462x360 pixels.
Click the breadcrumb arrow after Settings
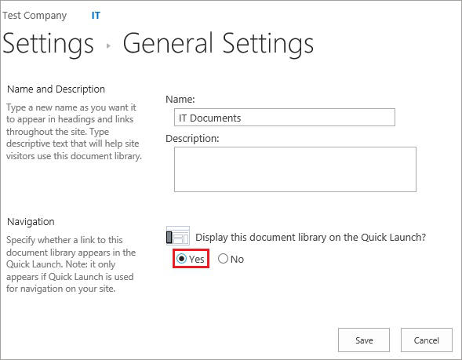(x=108, y=45)
